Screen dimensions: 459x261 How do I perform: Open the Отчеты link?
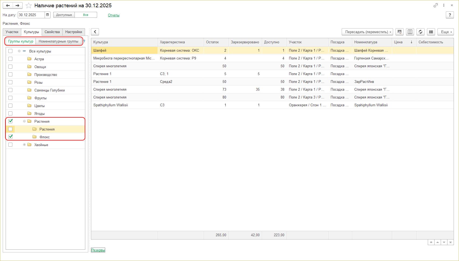pyautogui.click(x=114, y=15)
